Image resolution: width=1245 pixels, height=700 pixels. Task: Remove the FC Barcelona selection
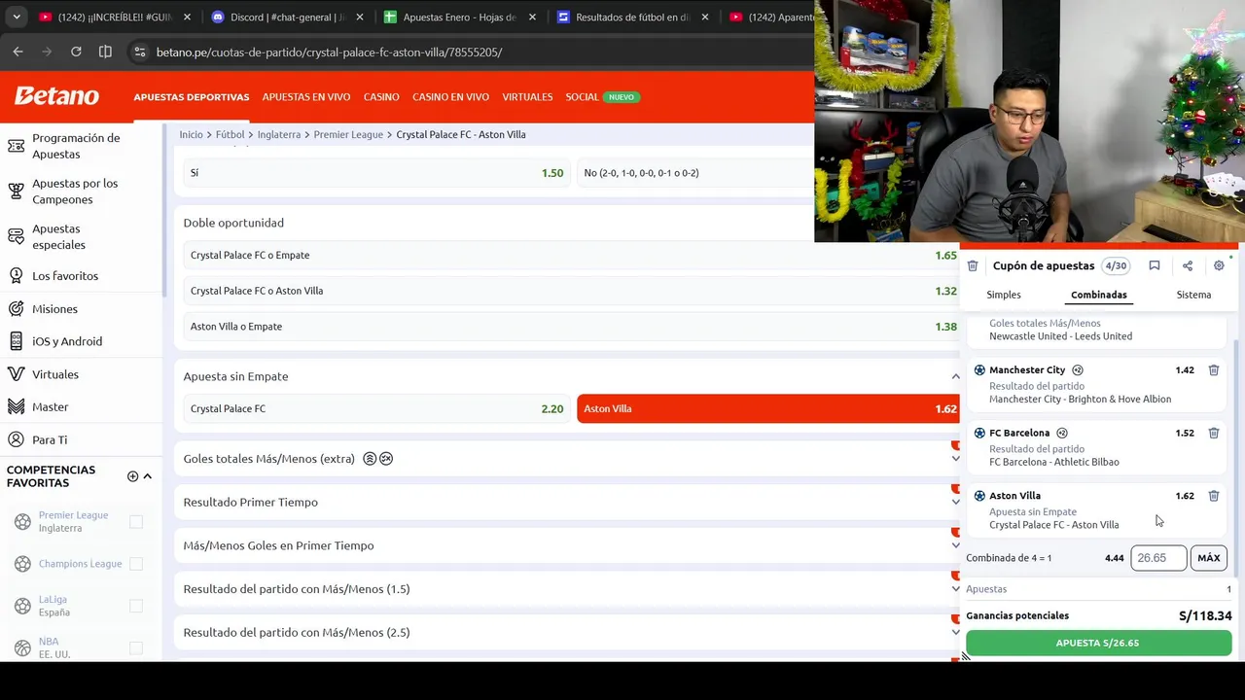click(x=1214, y=433)
